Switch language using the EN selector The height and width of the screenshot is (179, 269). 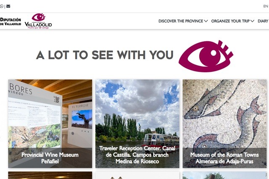click(266, 6)
